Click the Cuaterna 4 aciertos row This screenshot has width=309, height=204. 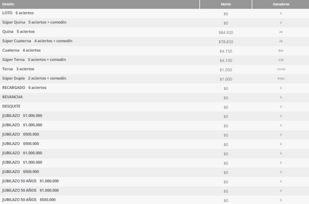click(x=21, y=50)
